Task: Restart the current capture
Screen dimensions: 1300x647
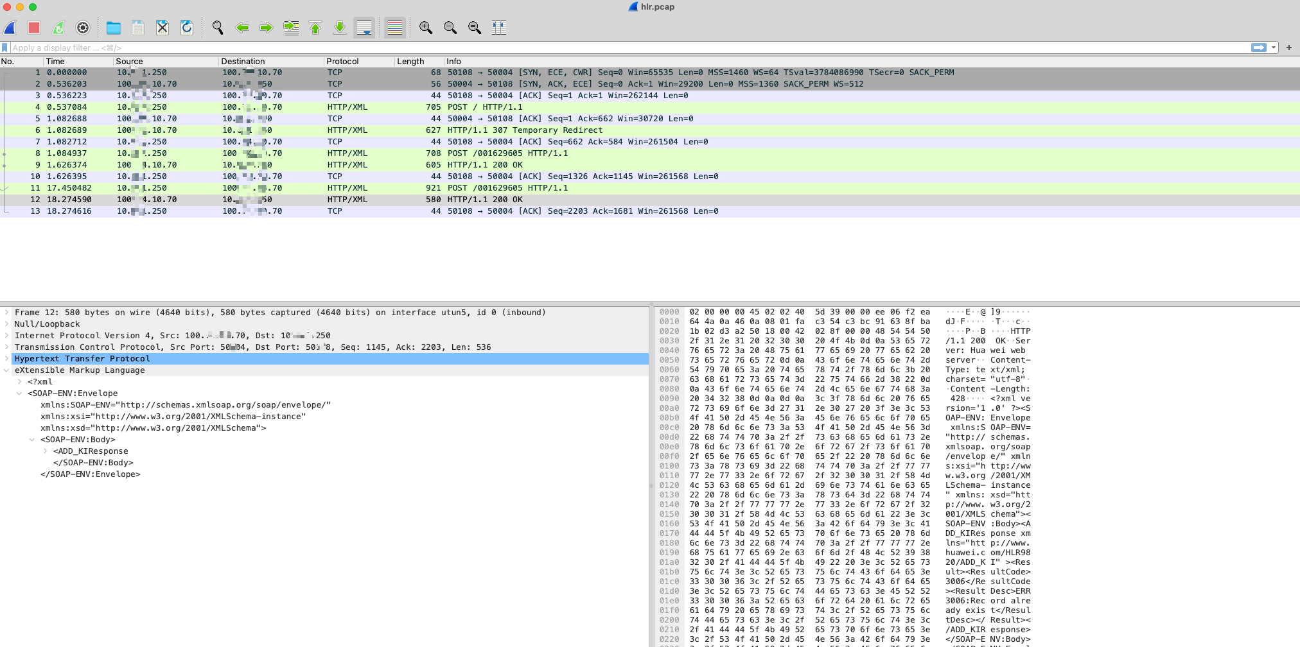Action: (x=58, y=28)
